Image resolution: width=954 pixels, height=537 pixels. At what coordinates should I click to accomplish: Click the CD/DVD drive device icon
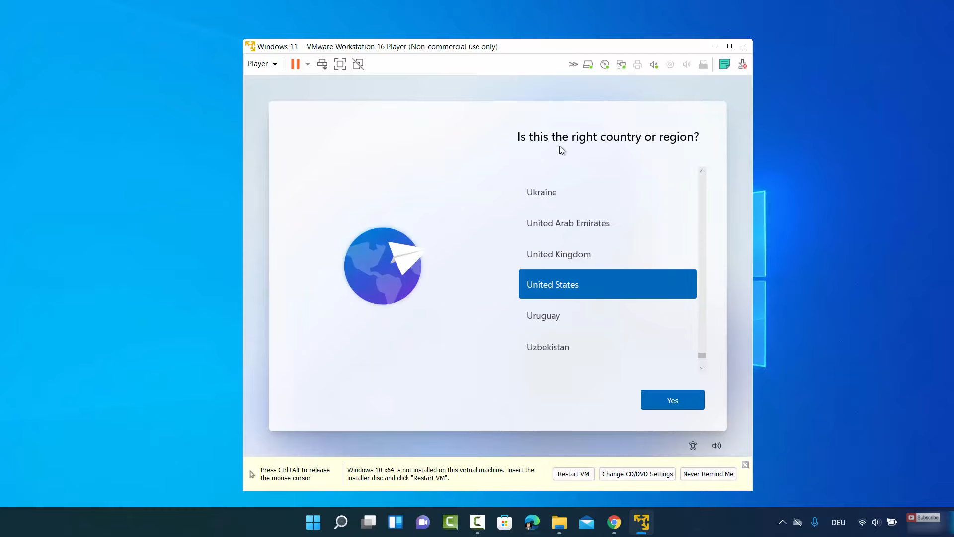(604, 64)
